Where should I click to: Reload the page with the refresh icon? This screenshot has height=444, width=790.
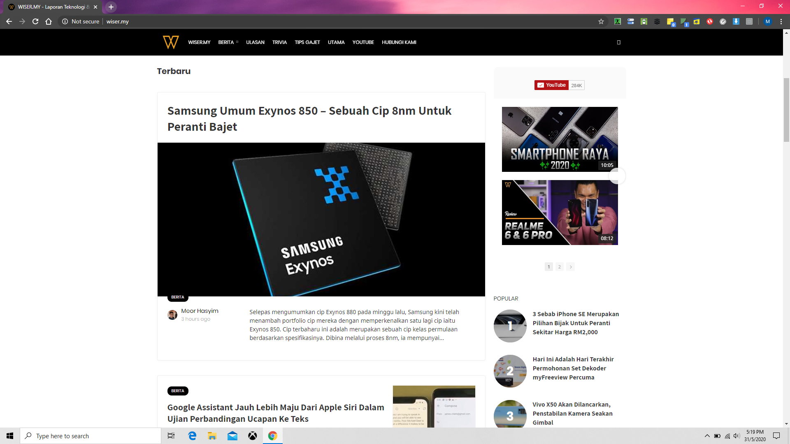pos(35,21)
